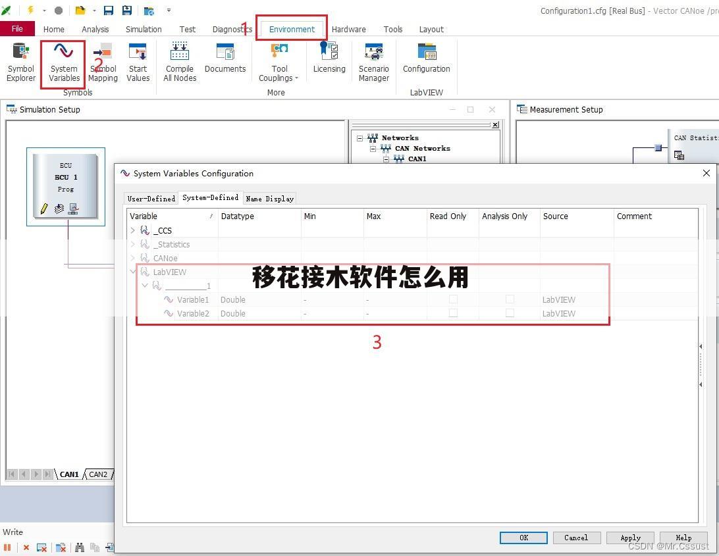Open the Symbol Mapping tool
The height and width of the screenshot is (556, 719).
pos(103,63)
